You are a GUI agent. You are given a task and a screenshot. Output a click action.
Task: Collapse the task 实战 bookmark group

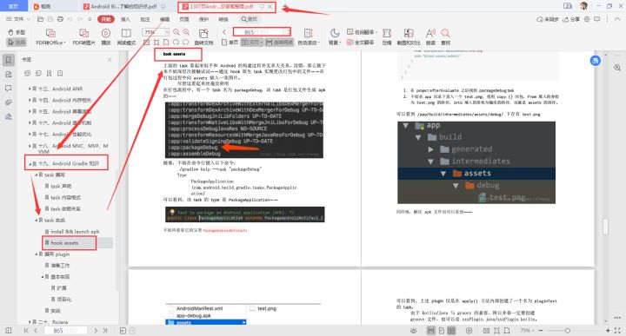pyautogui.click(x=37, y=220)
